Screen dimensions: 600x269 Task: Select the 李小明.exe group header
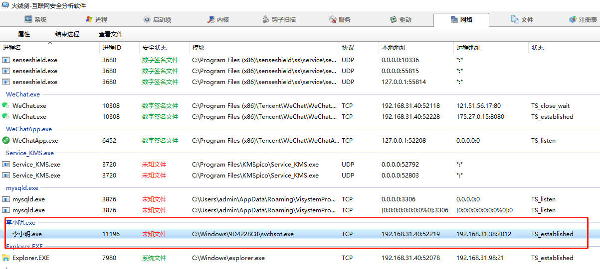pyautogui.click(x=21, y=222)
